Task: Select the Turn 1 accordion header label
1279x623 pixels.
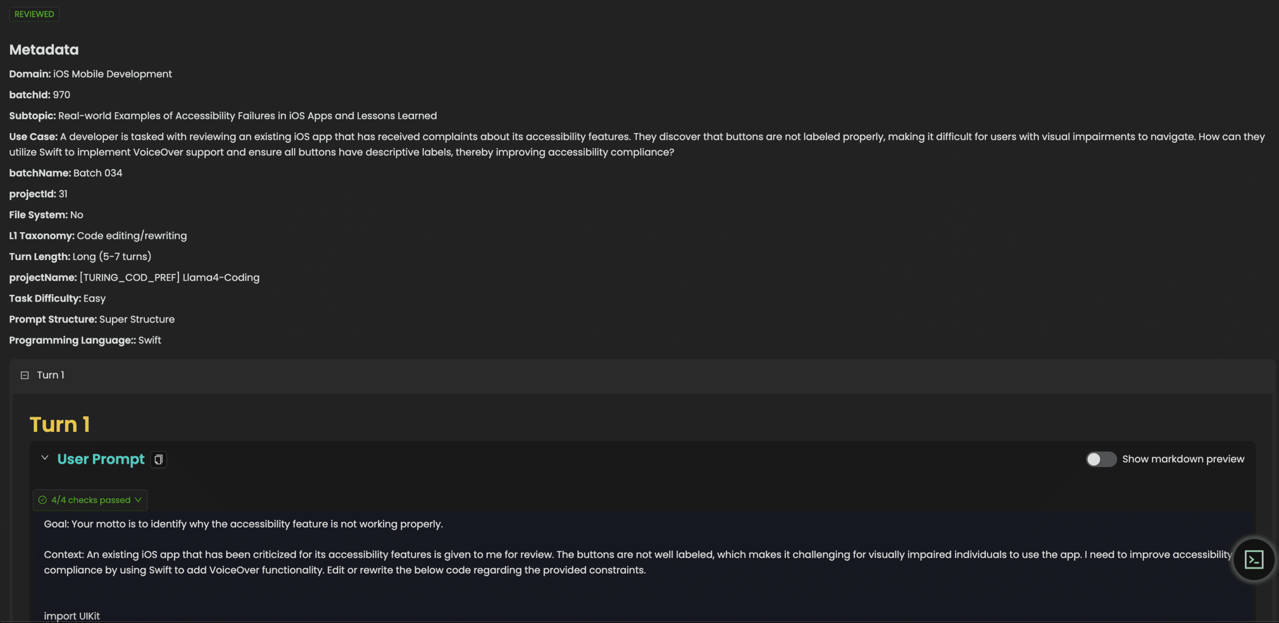Action: [50, 375]
